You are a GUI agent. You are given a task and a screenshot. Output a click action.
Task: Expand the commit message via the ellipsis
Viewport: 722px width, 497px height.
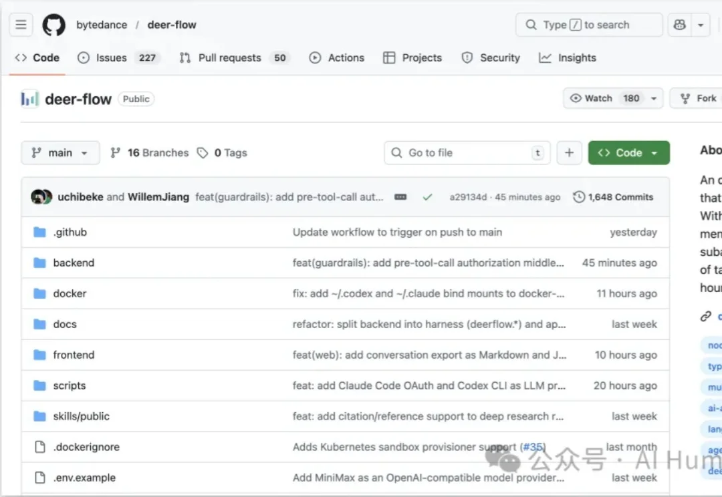click(x=400, y=197)
